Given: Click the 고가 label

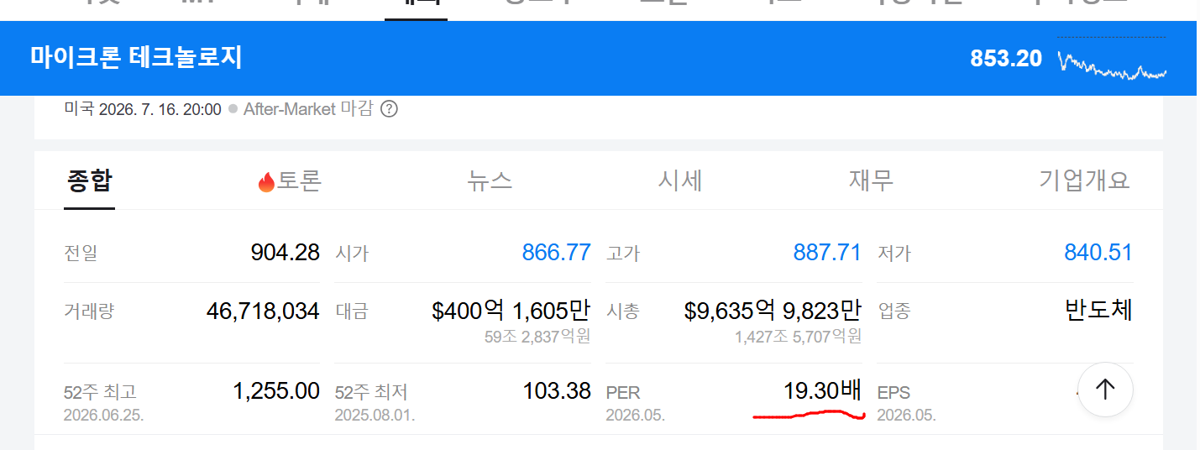Looking at the screenshot, I should 622,253.
